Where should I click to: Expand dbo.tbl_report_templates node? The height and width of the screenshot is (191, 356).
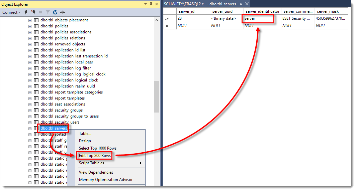[x=30, y=99]
